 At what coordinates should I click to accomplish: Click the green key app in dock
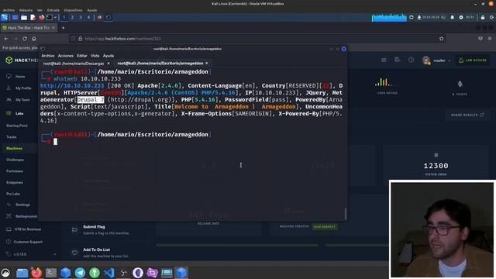[95, 272]
